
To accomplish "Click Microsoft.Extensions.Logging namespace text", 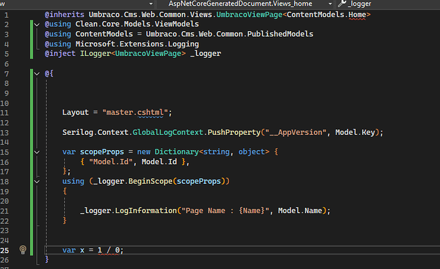I will point(137,44).
